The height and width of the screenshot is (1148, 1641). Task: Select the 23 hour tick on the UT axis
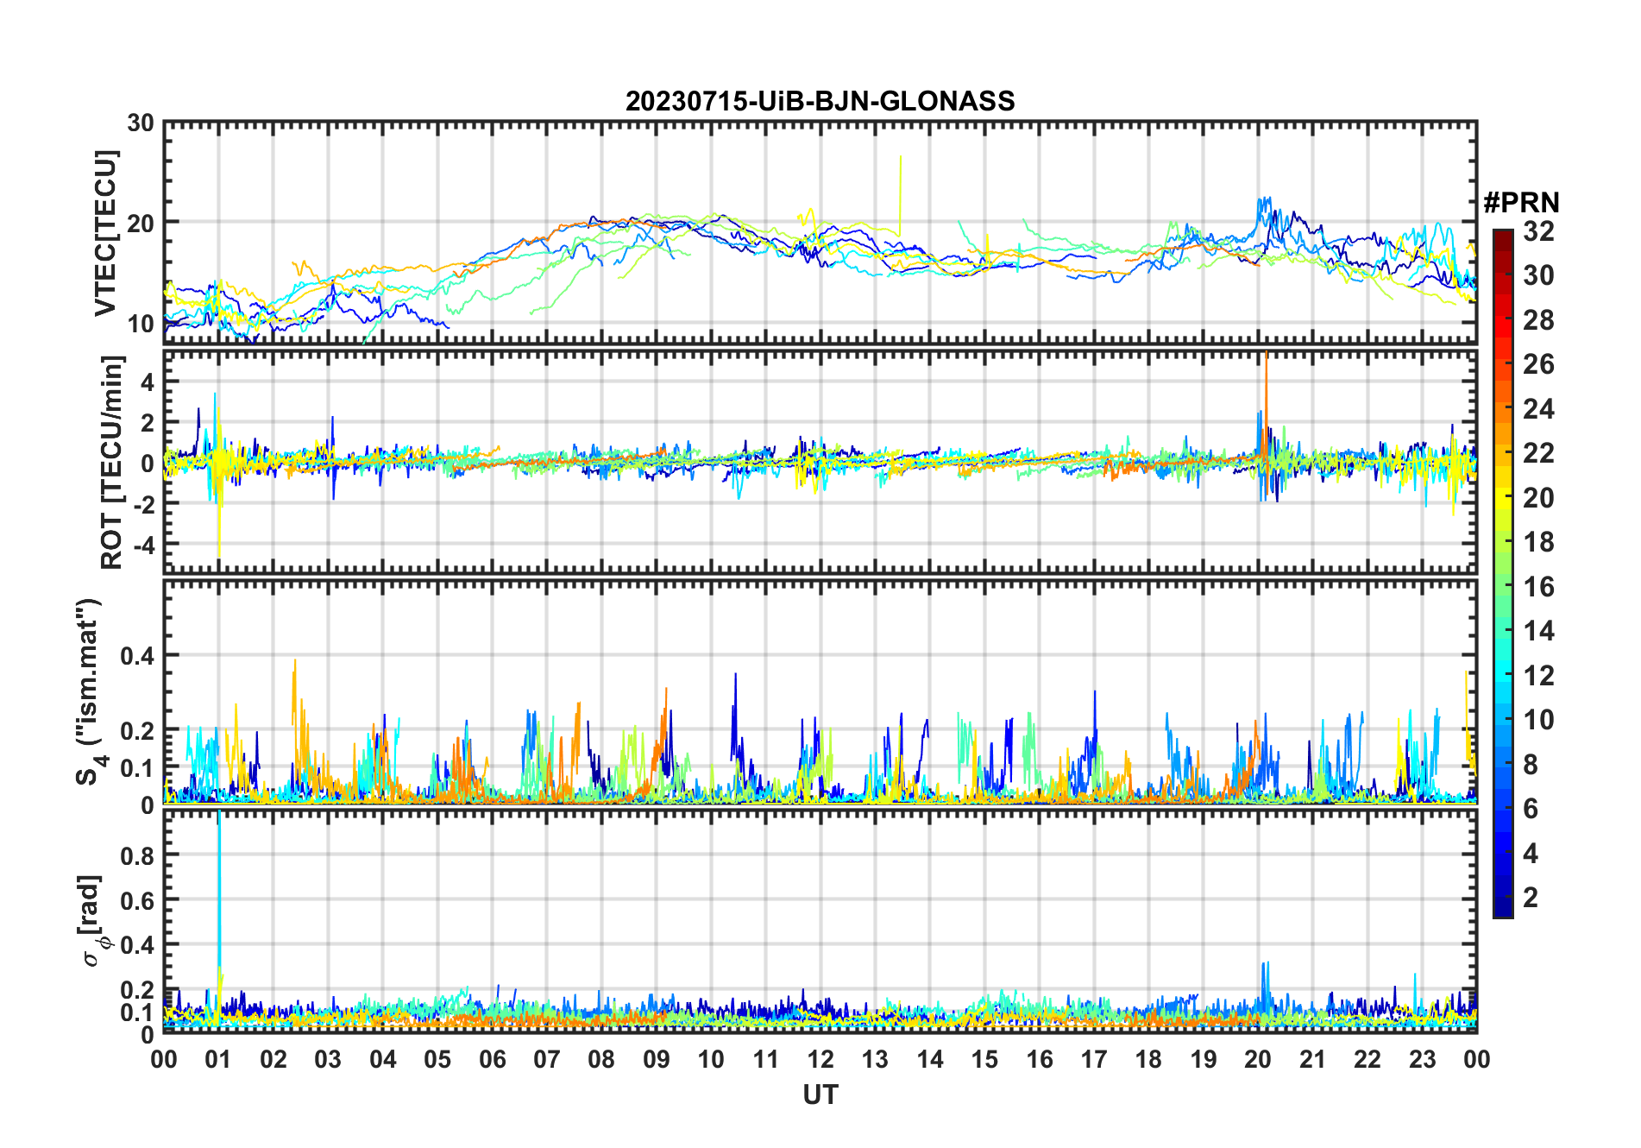(x=1423, y=1059)
